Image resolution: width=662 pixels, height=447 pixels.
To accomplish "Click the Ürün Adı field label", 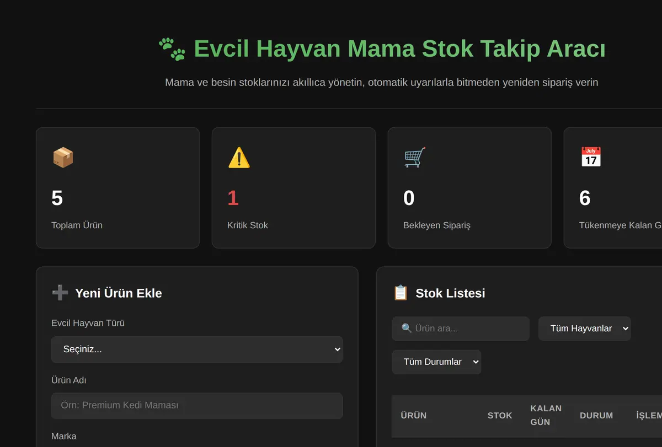I will (69, 380).
